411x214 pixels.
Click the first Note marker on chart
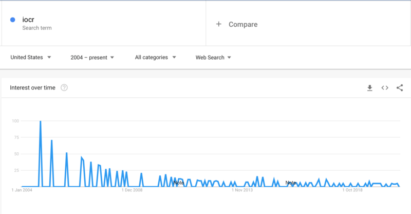tap(178, 183)
